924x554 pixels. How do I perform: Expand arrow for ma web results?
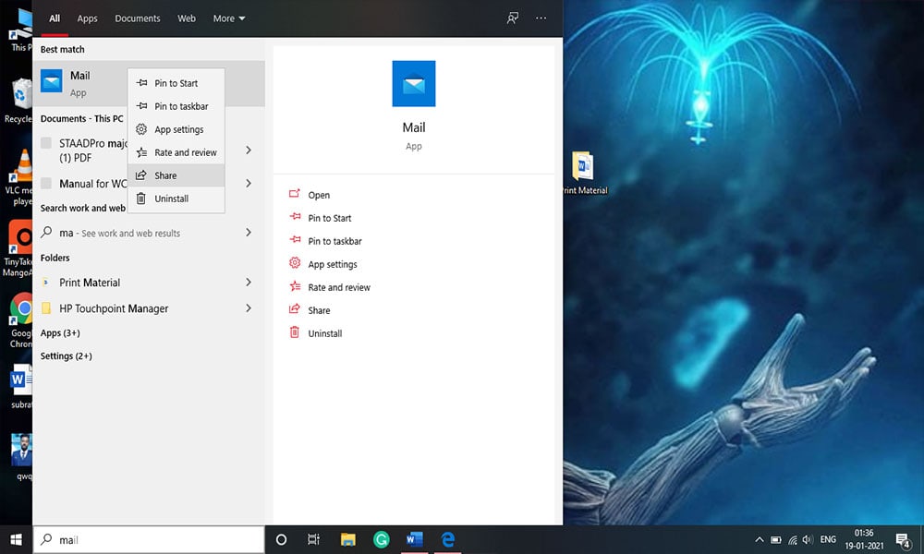click(x=249, y=233)
